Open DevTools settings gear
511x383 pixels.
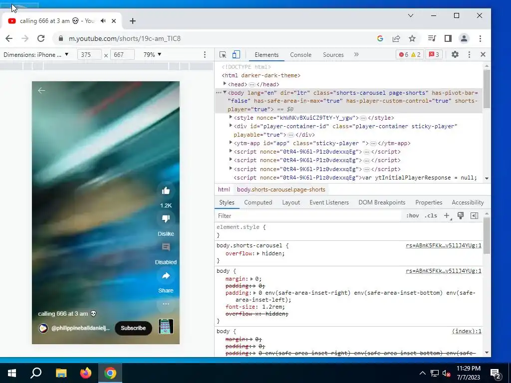pos(455,55)
